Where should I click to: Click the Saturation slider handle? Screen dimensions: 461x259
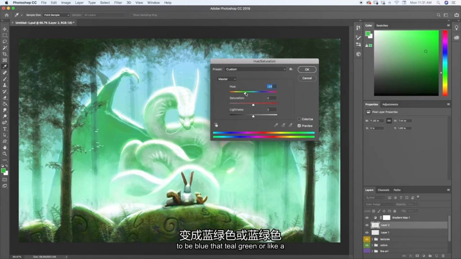point(253,104)
